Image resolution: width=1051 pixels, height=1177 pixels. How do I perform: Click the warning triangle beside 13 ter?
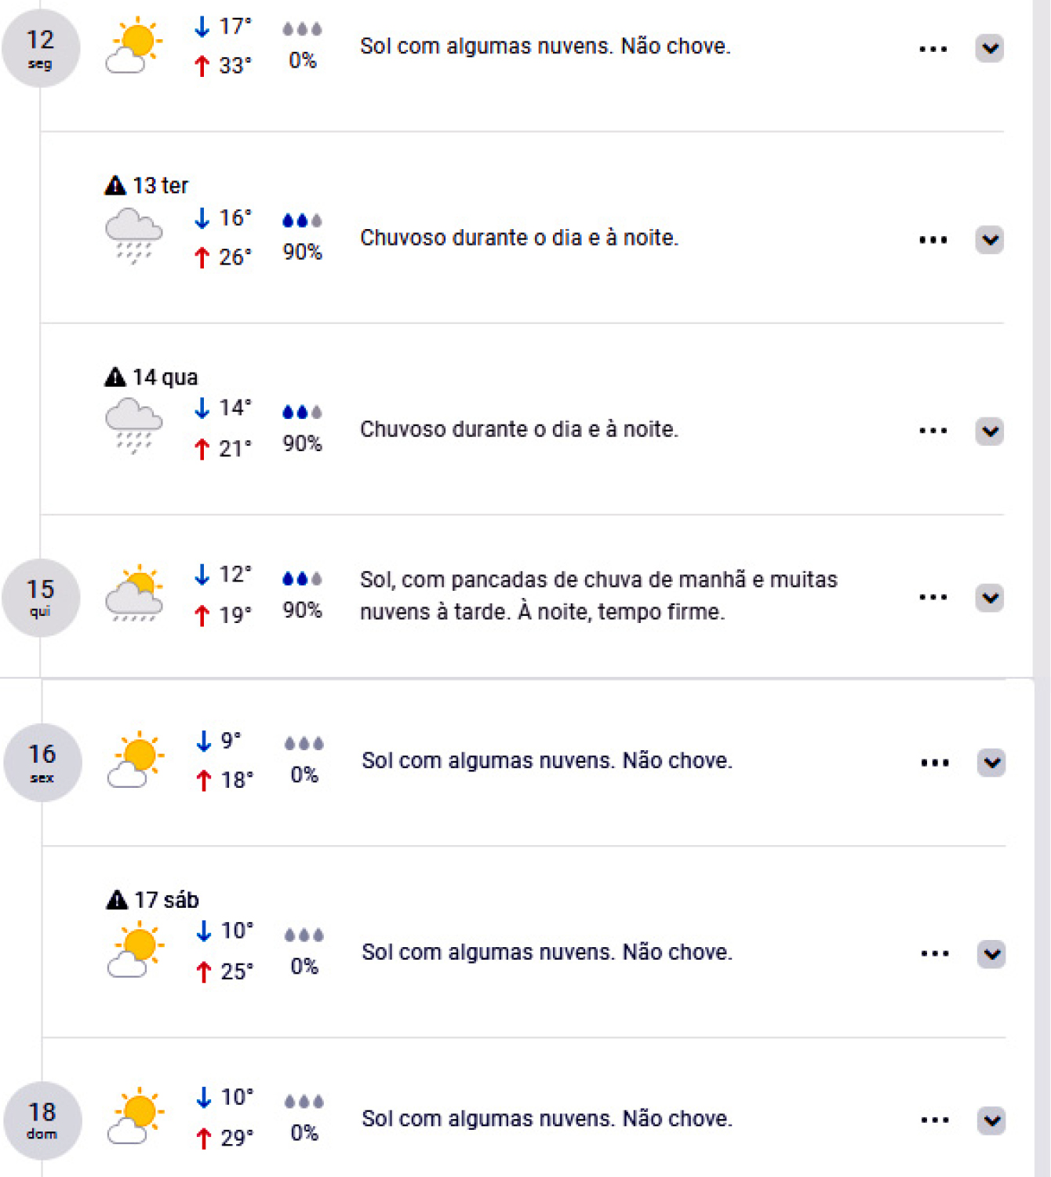[115, 186]
